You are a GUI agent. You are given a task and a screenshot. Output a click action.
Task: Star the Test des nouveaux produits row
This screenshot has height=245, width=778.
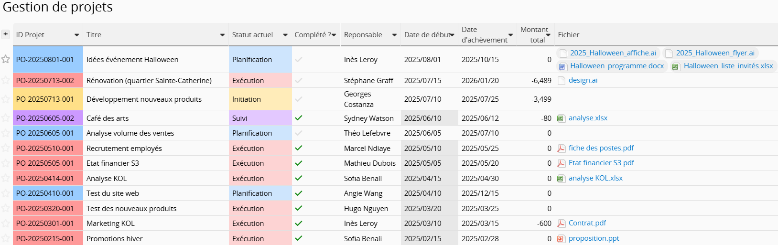[5, 208]
